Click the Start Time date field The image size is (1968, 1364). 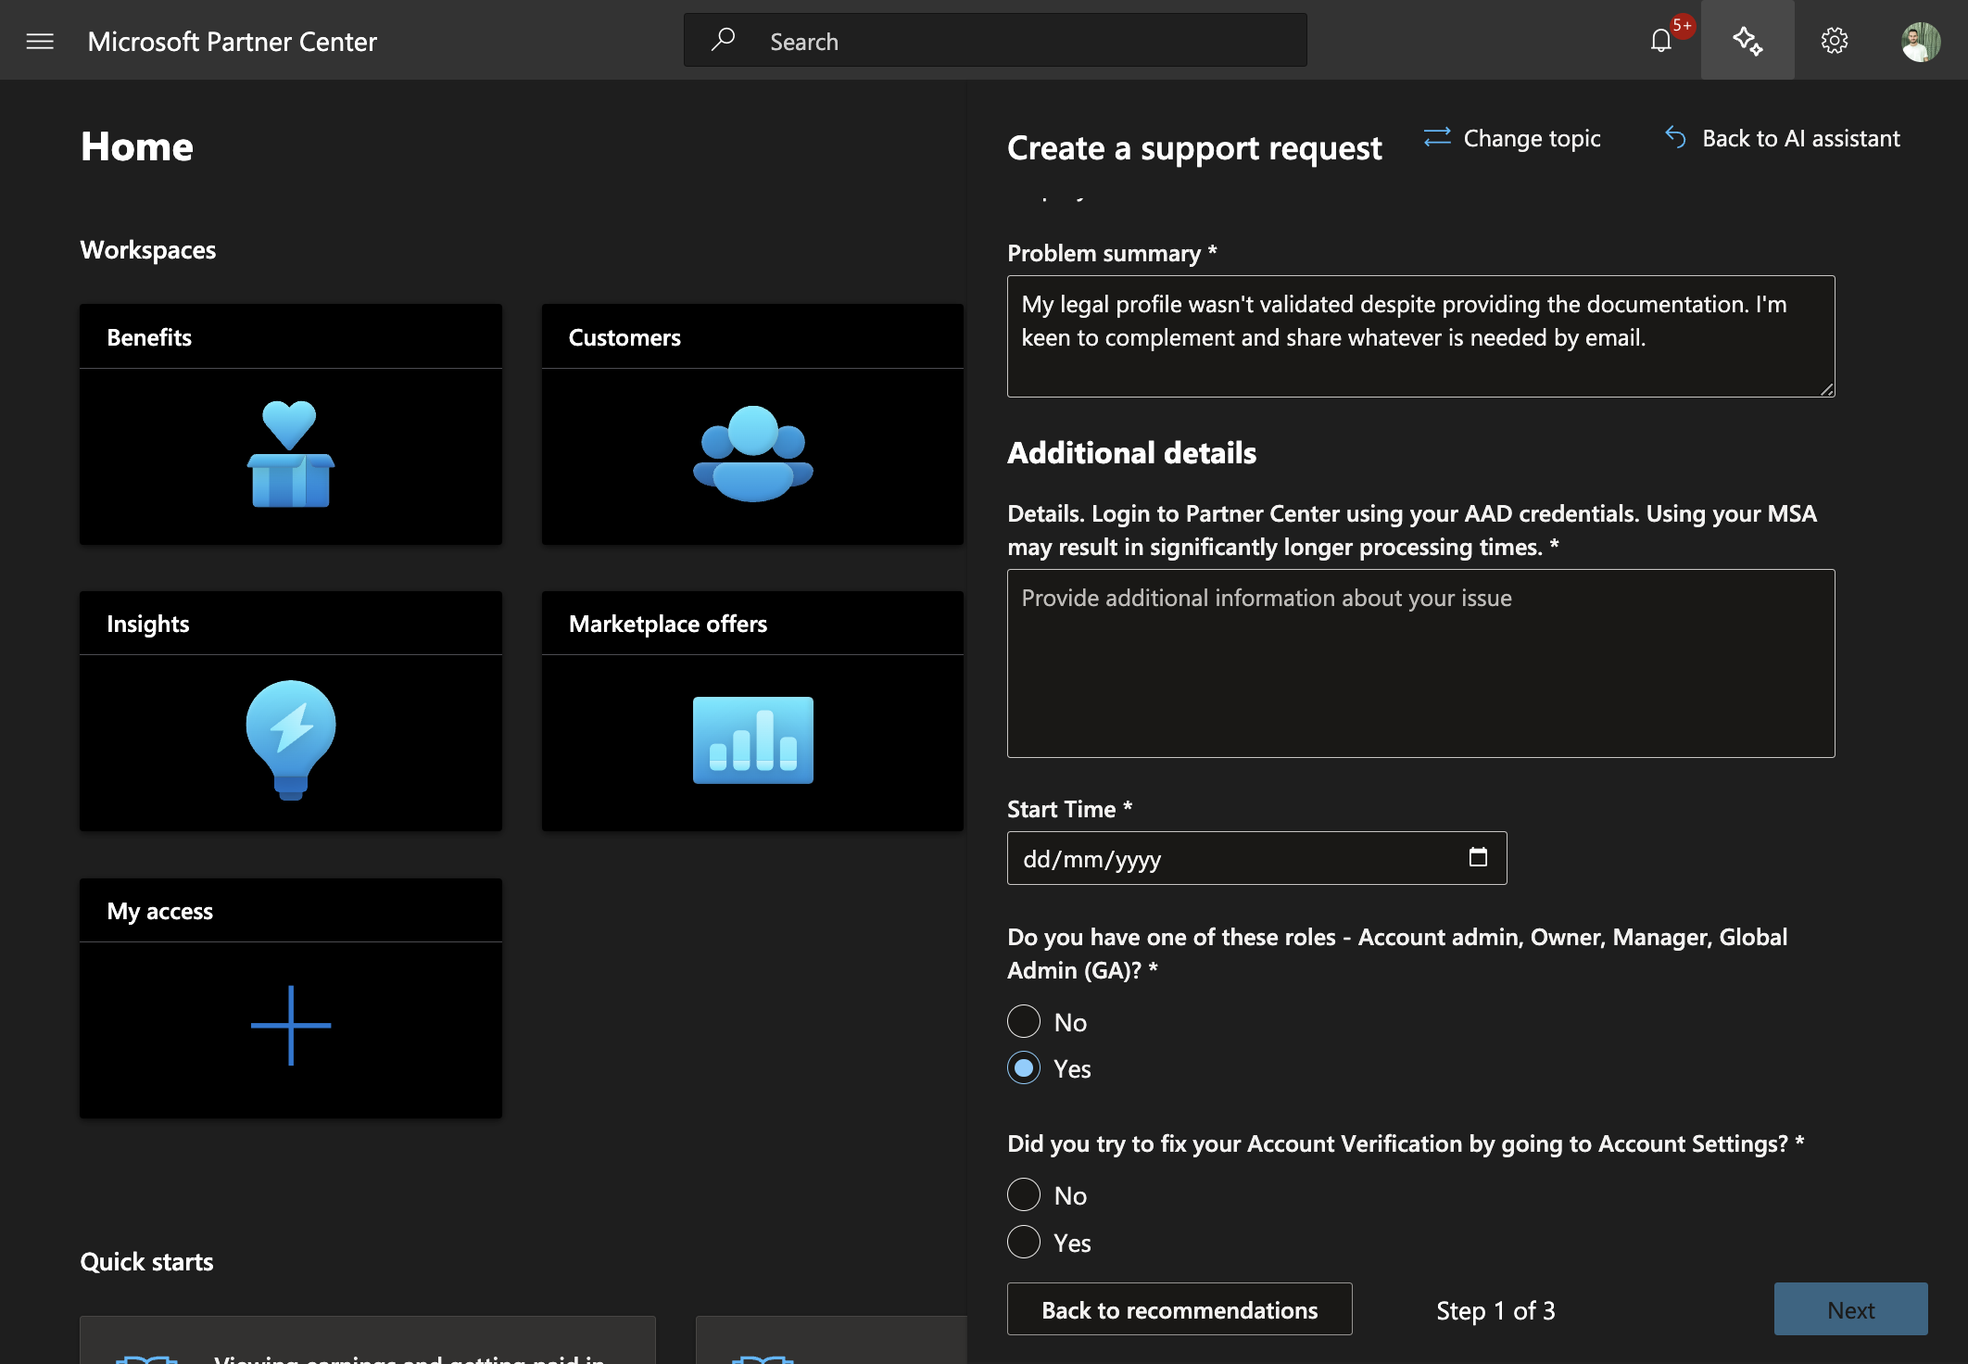(x=1256, y=858)
